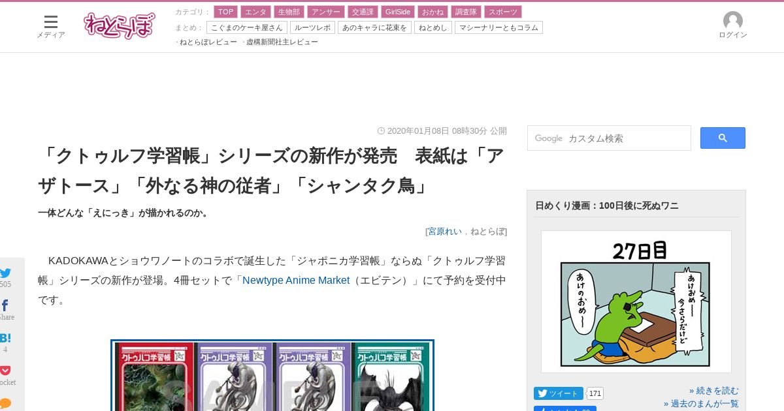The height and width of the screenshot is (411, 784).
Task: Share via Facebook sidebar icon
Action: pyautogui.click(x=5, y=305)
